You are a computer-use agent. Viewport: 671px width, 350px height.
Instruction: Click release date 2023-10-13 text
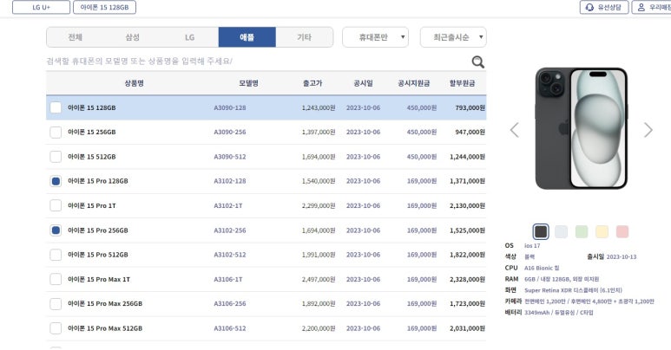point(622,256)
